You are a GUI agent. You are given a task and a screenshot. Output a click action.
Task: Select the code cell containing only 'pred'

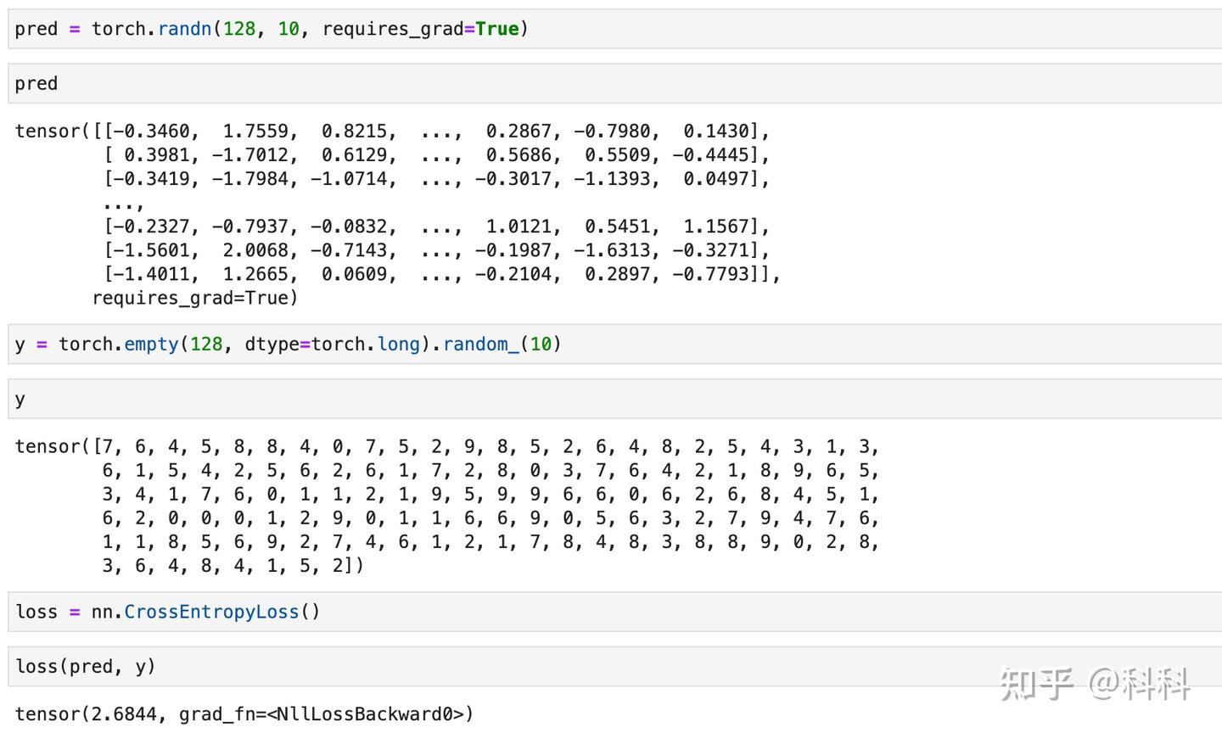(x=615, y=83)
